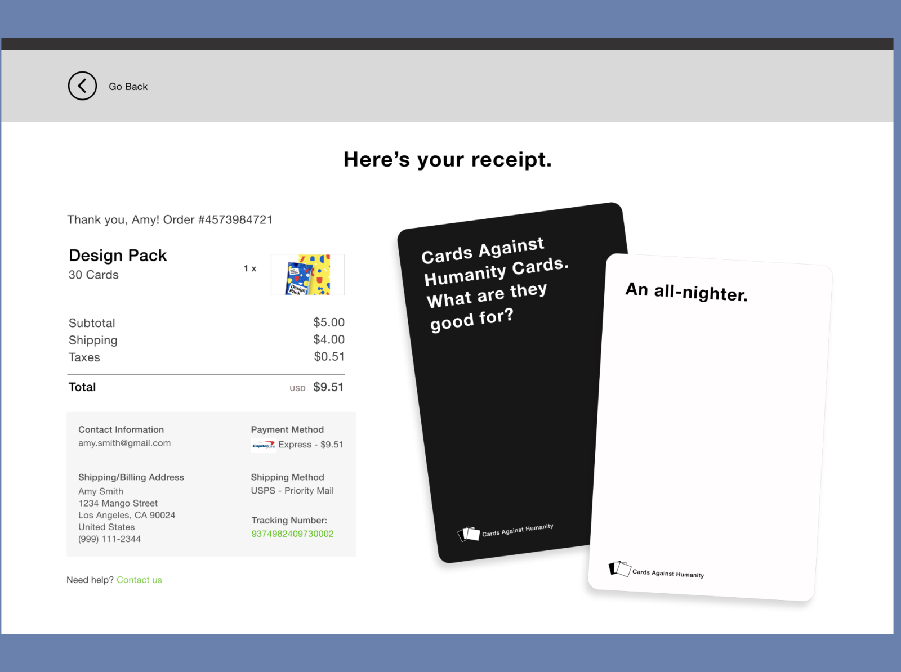This screenshot has width=901, height=672.
Task: Click the Shipping Method heading
Action: (287, 477)
